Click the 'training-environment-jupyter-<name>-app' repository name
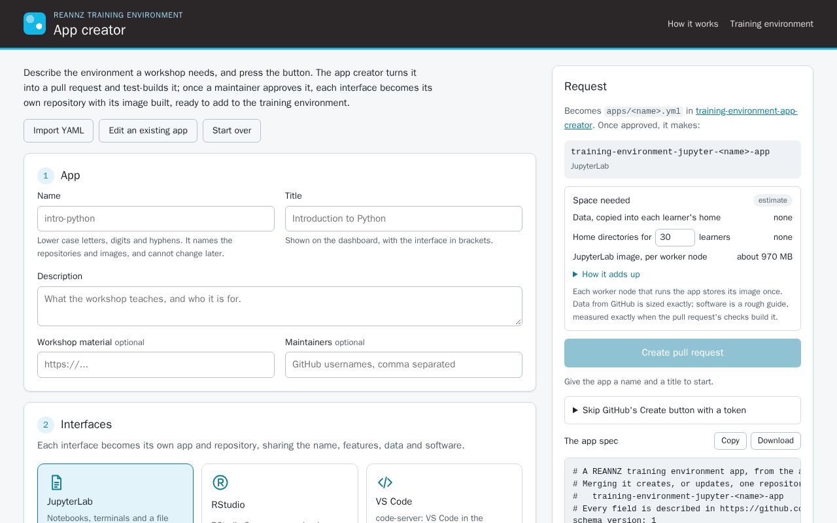Image resolution: width=837 pixels, height=523 pixels. click(x=670, y=152)
